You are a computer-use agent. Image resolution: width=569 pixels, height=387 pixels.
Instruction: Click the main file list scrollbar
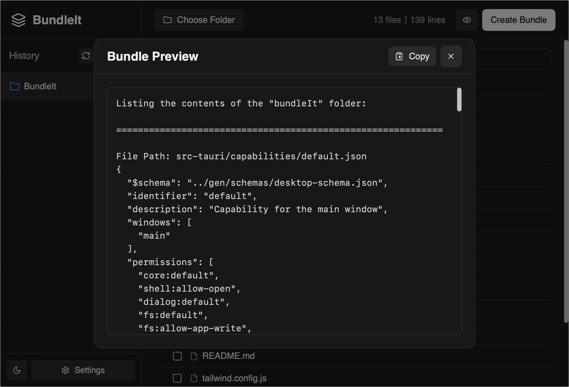tap(566, 182)
